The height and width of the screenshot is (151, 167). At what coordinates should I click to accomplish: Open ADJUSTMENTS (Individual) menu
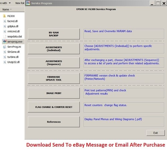(54, 49)
